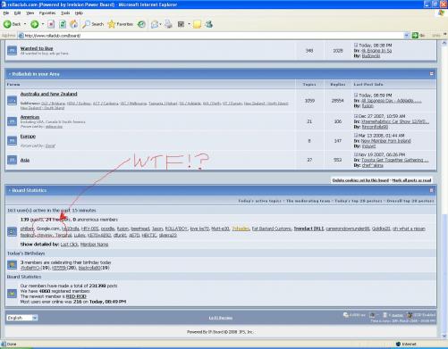448x349 pixels.
Task: Open The moderating team link
Action: (309, 201)
